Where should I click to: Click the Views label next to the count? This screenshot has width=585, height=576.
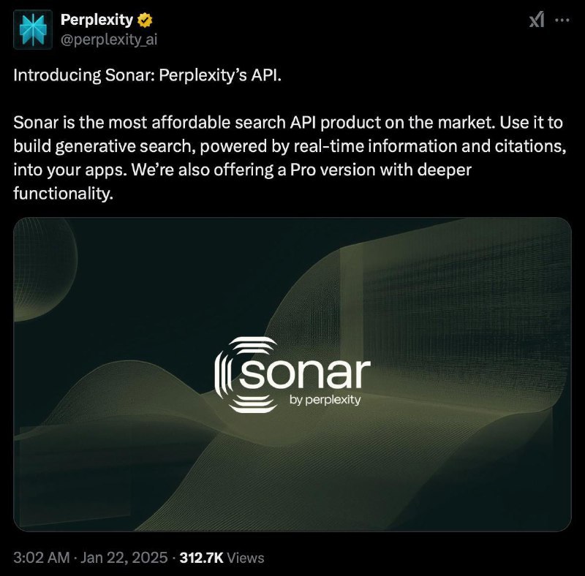[x=245, y=557]
